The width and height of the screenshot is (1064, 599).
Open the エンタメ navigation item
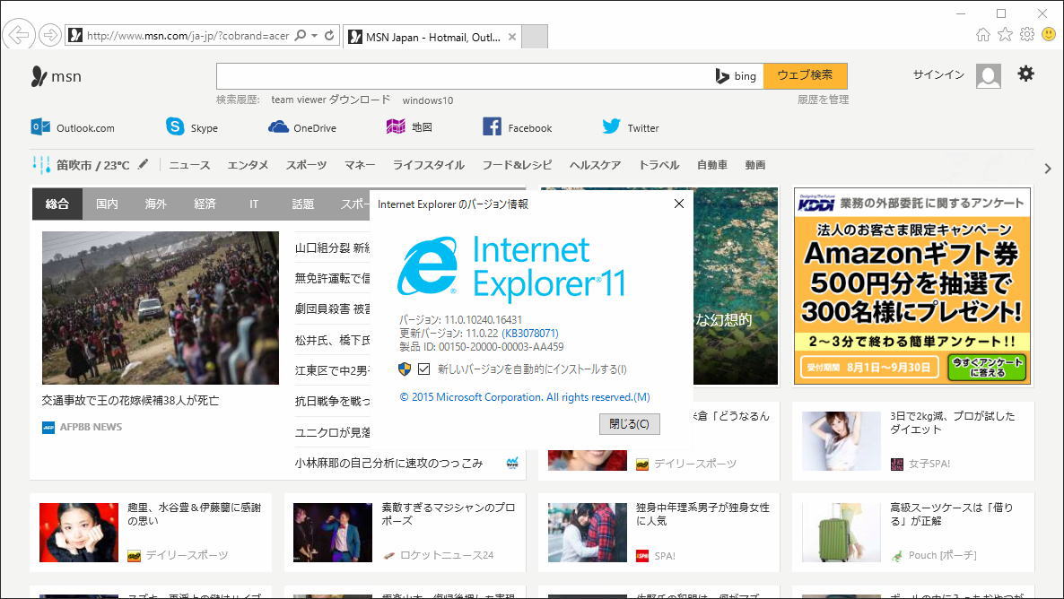[248, 165]
